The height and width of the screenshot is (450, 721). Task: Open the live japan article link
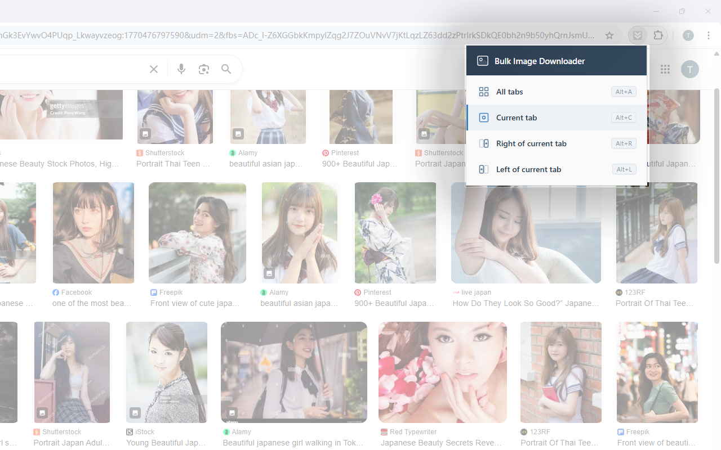[x=526, y=303]
